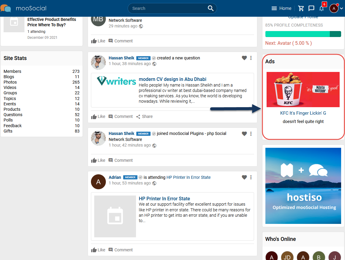Click online user J avatar
The height and width of the screenshot is (260, 345).
335,256
